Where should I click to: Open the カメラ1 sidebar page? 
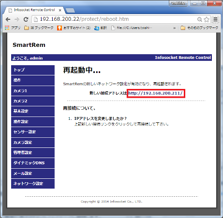(33, 91)
